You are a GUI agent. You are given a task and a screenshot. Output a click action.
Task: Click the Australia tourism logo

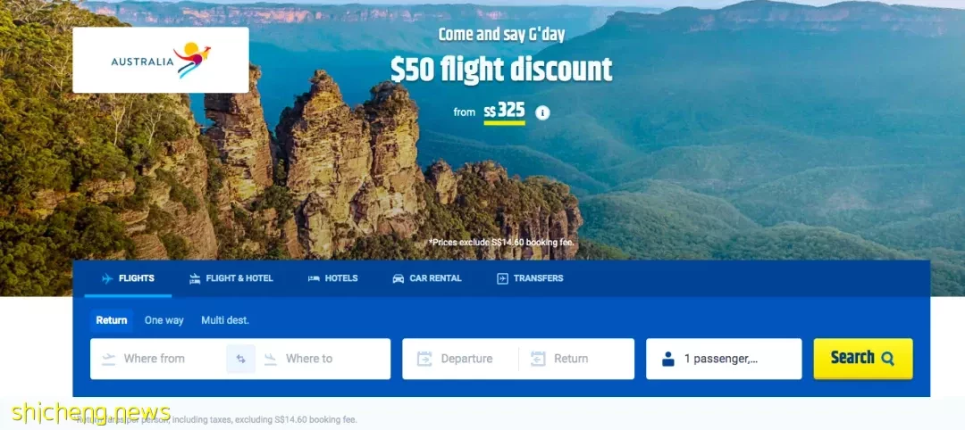coord(161,60)
